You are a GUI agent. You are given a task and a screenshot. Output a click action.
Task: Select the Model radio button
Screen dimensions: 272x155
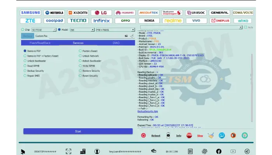[59, 29]
